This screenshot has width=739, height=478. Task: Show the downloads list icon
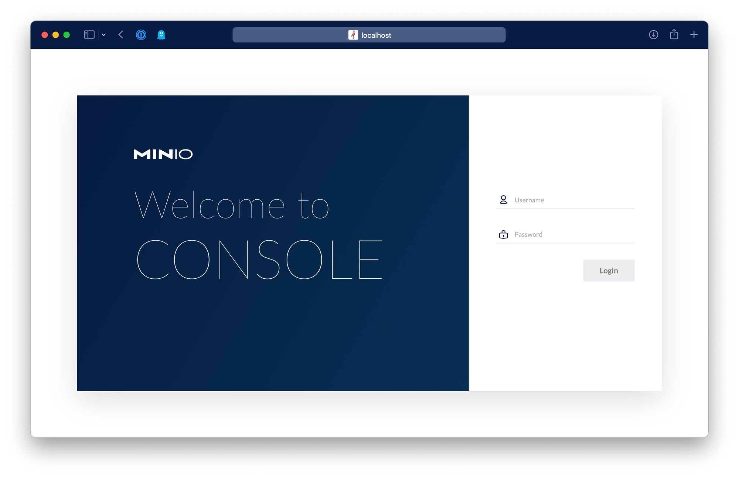pos(653,35)
